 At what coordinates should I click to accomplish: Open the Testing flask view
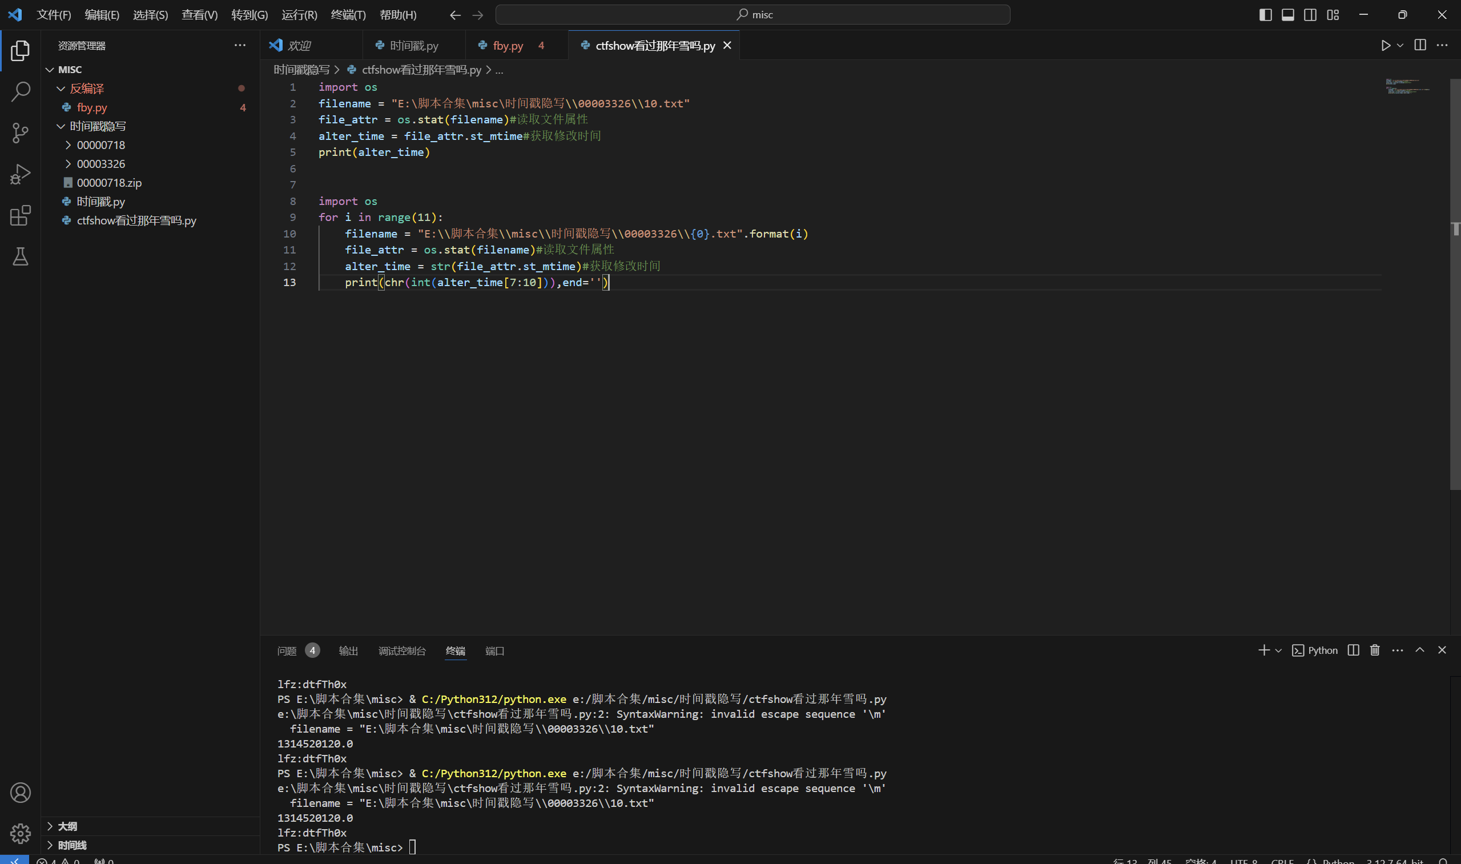[x=21, y=257]
